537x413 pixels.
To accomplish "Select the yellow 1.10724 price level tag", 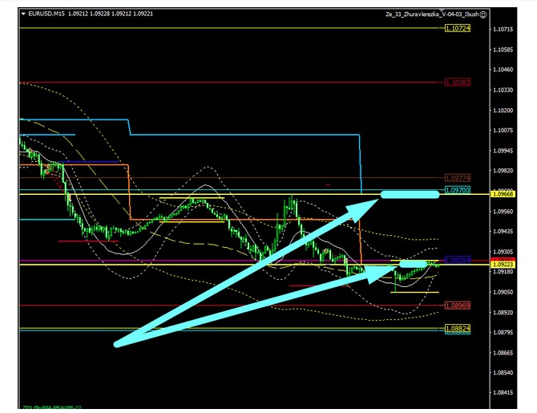I will [458, 29].
